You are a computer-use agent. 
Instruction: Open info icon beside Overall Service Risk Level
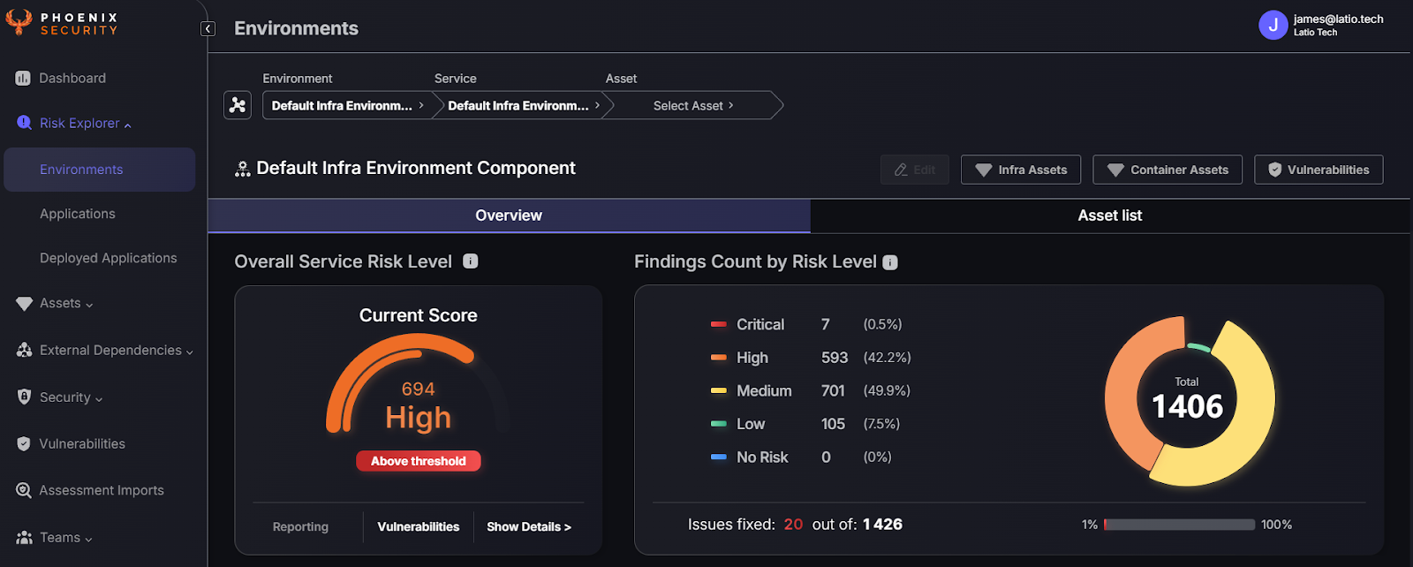coord(471,261)
